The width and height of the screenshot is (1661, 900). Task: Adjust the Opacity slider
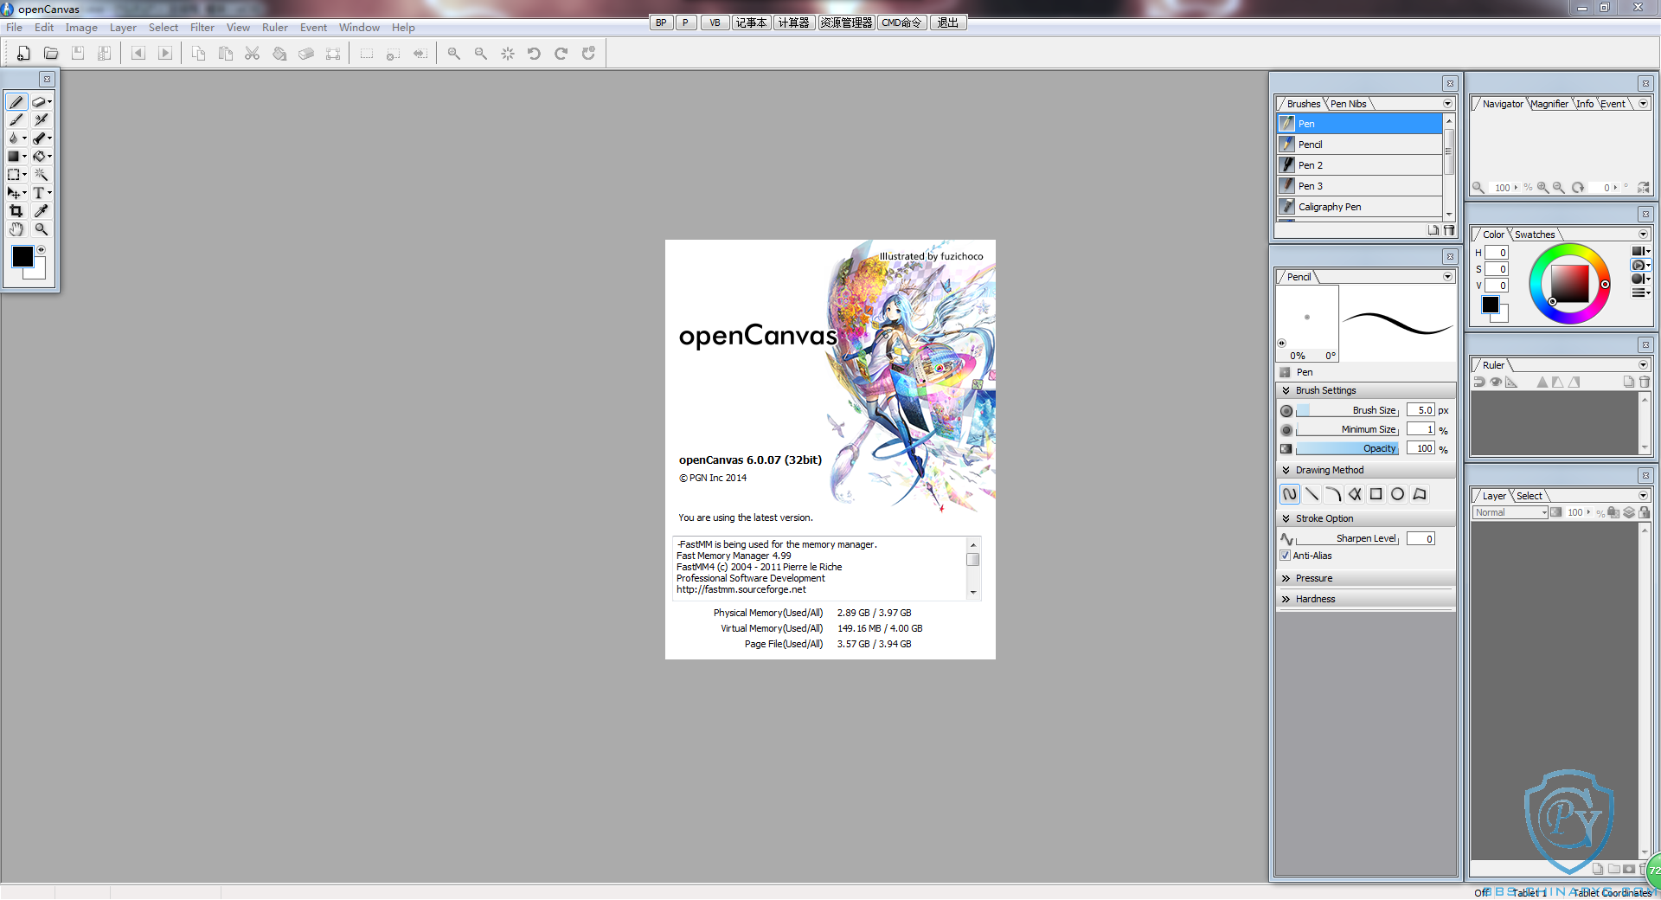[1347, 448]
